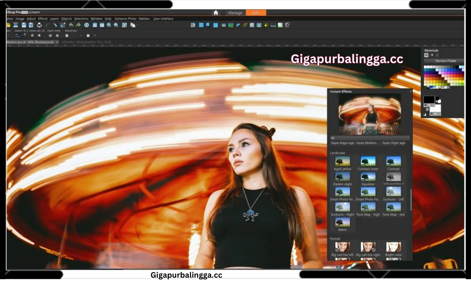
Task: Click the Home icon tab
Action: tap(215, 13)
